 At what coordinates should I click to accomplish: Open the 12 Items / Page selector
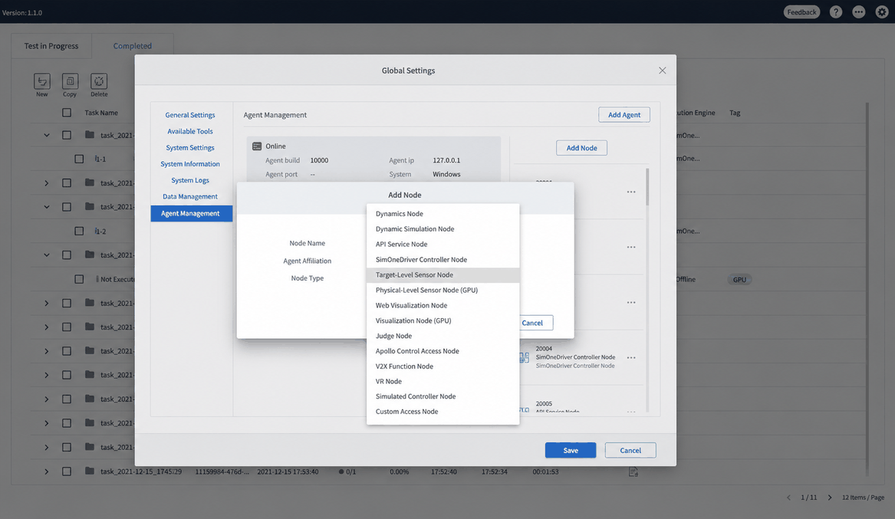(863, 498)
